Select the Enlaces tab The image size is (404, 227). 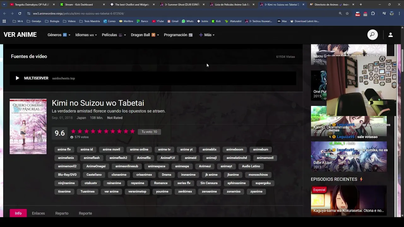[x=38, y=213]
